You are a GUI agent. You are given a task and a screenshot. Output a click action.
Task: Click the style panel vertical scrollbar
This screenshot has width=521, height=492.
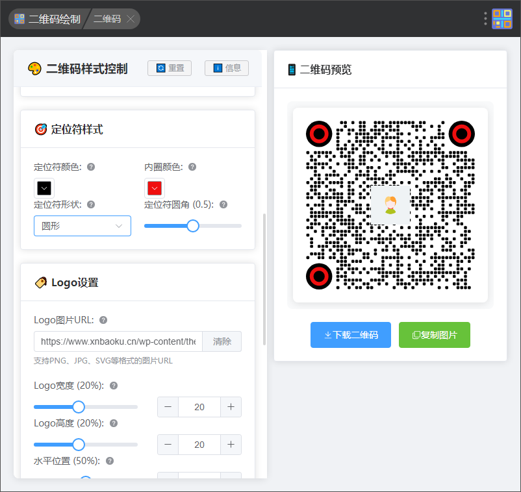pos(264,280)
